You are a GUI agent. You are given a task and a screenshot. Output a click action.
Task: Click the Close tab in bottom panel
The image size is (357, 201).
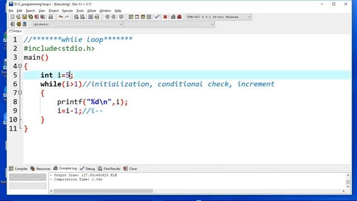130,169
